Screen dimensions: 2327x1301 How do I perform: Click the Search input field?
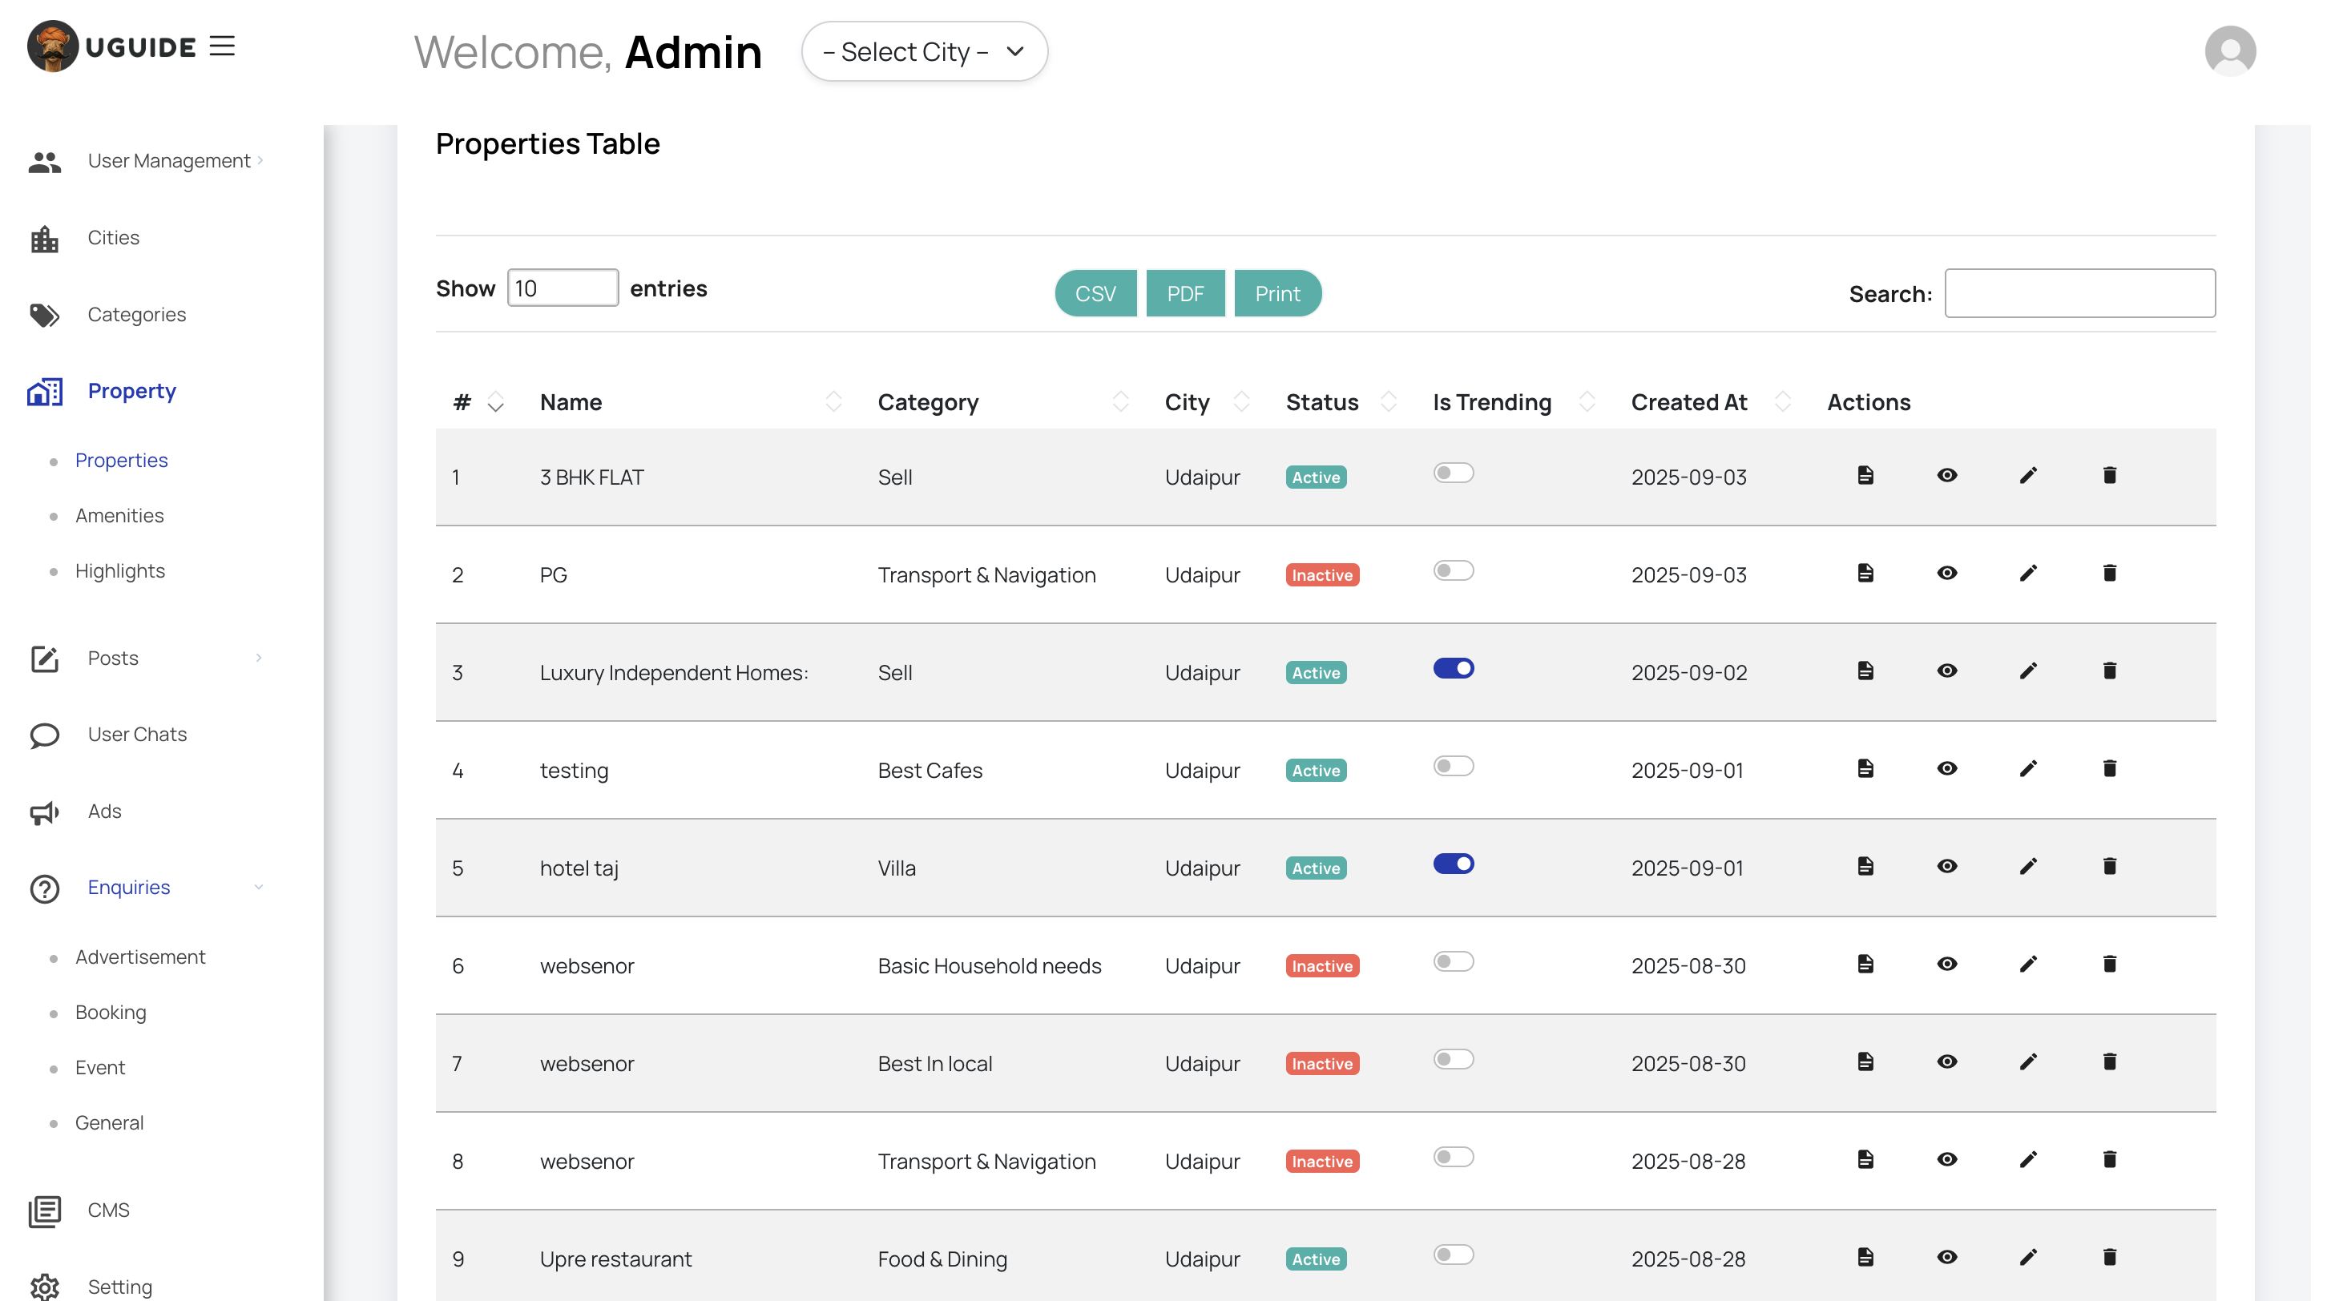point(2079,293)
